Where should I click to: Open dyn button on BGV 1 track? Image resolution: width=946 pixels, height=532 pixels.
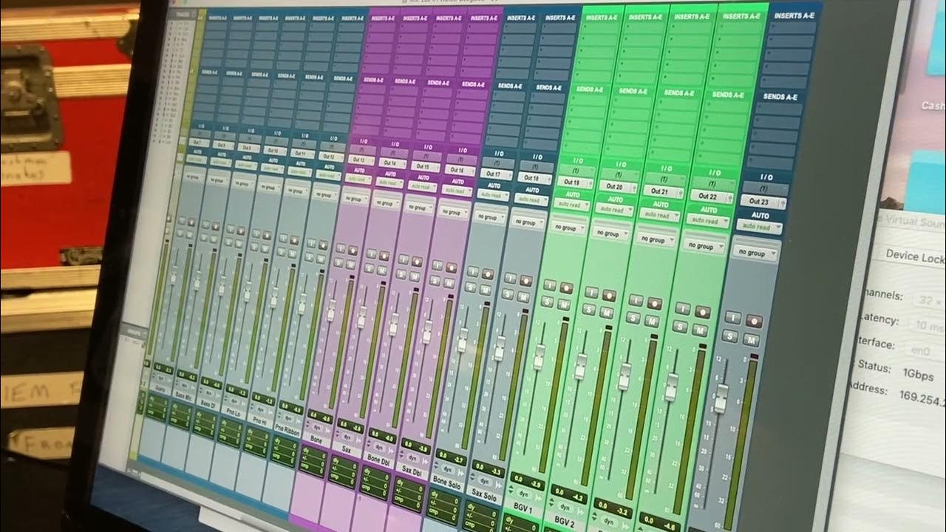[524, 494]
